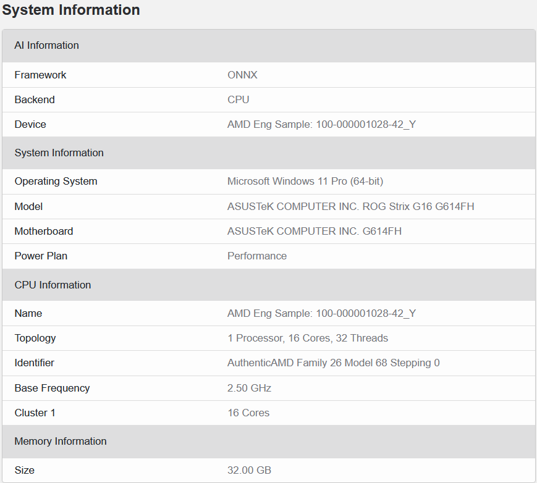
Task: Click the Operating System row label
Action: 56,182
